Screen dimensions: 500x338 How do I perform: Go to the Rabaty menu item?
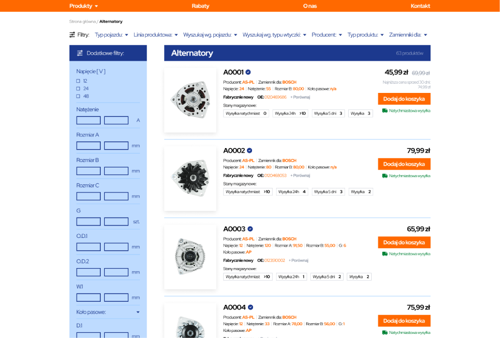pyautogui.click(x=200, y=6)
